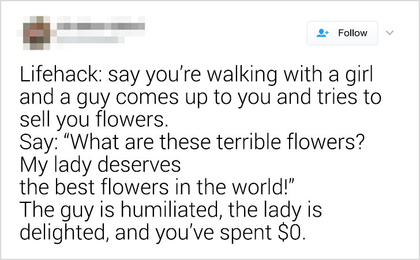Click the line "My lady deserves"
This screenshot has height=260, width=420.
pyautogui.click(x=100, y=165)
